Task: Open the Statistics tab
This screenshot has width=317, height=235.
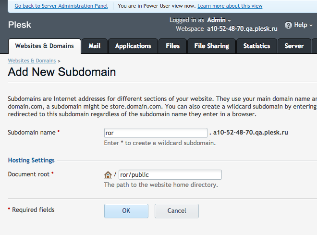Action: [x=256, y=46]
